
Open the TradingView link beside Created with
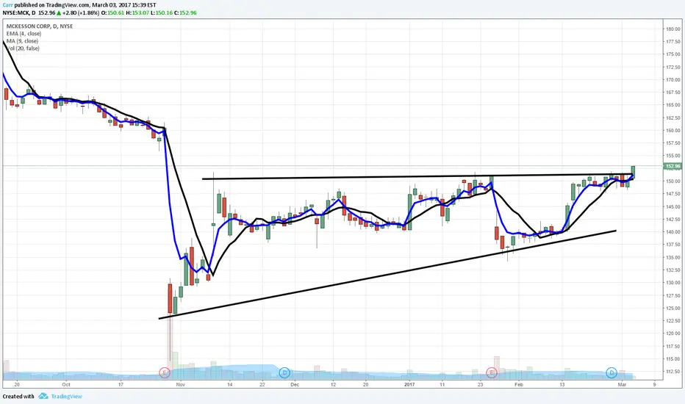[66, 397]
